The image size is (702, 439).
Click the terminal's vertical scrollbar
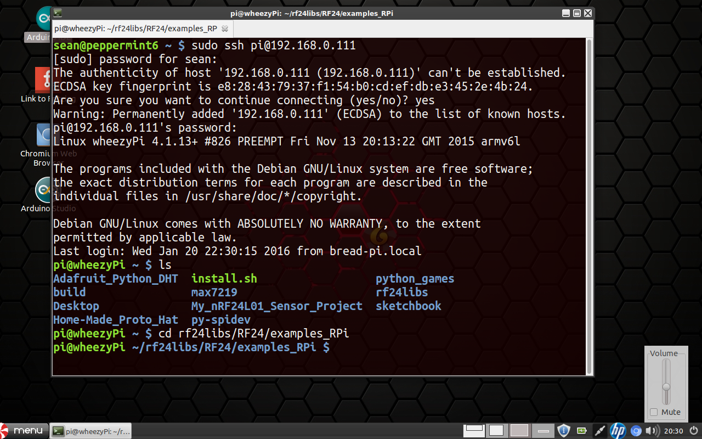point(590,206)
